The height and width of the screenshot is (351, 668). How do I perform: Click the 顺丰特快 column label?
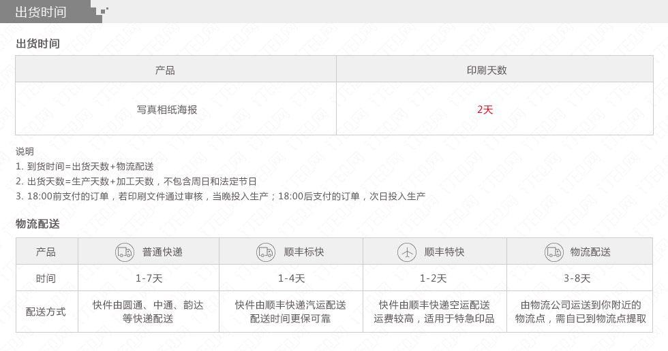pos(444,252)
